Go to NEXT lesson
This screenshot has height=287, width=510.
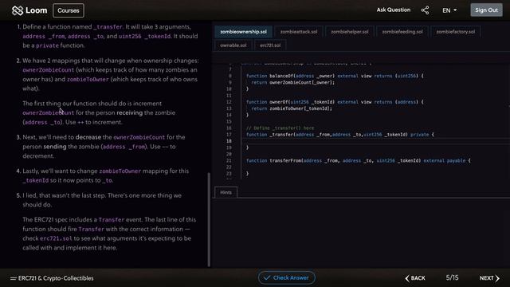coord(489,278)
